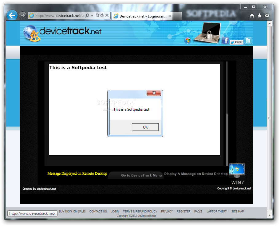The width and height of the screenshot is (280, 226).
Task: Open BUY NOW. ON SALE! link
Action: [72, 212]
